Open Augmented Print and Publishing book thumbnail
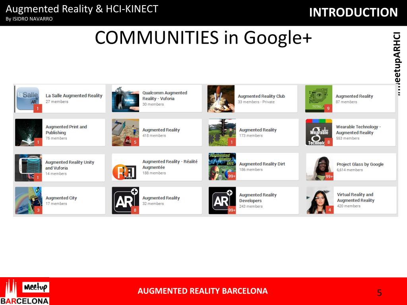The image size is (407, 305). tap(29, 133)
